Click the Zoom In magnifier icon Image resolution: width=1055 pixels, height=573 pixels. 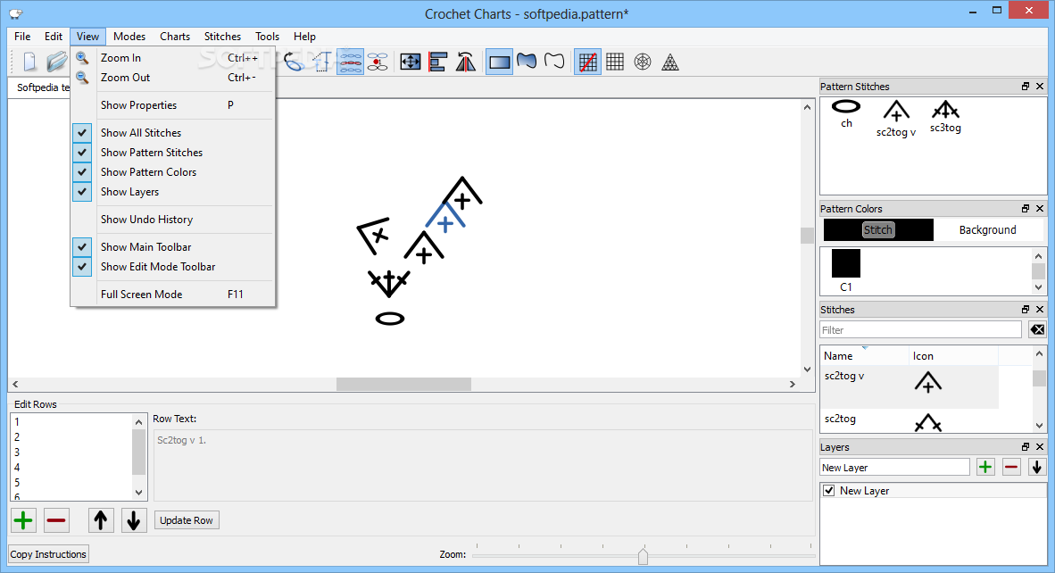[82, 58]
